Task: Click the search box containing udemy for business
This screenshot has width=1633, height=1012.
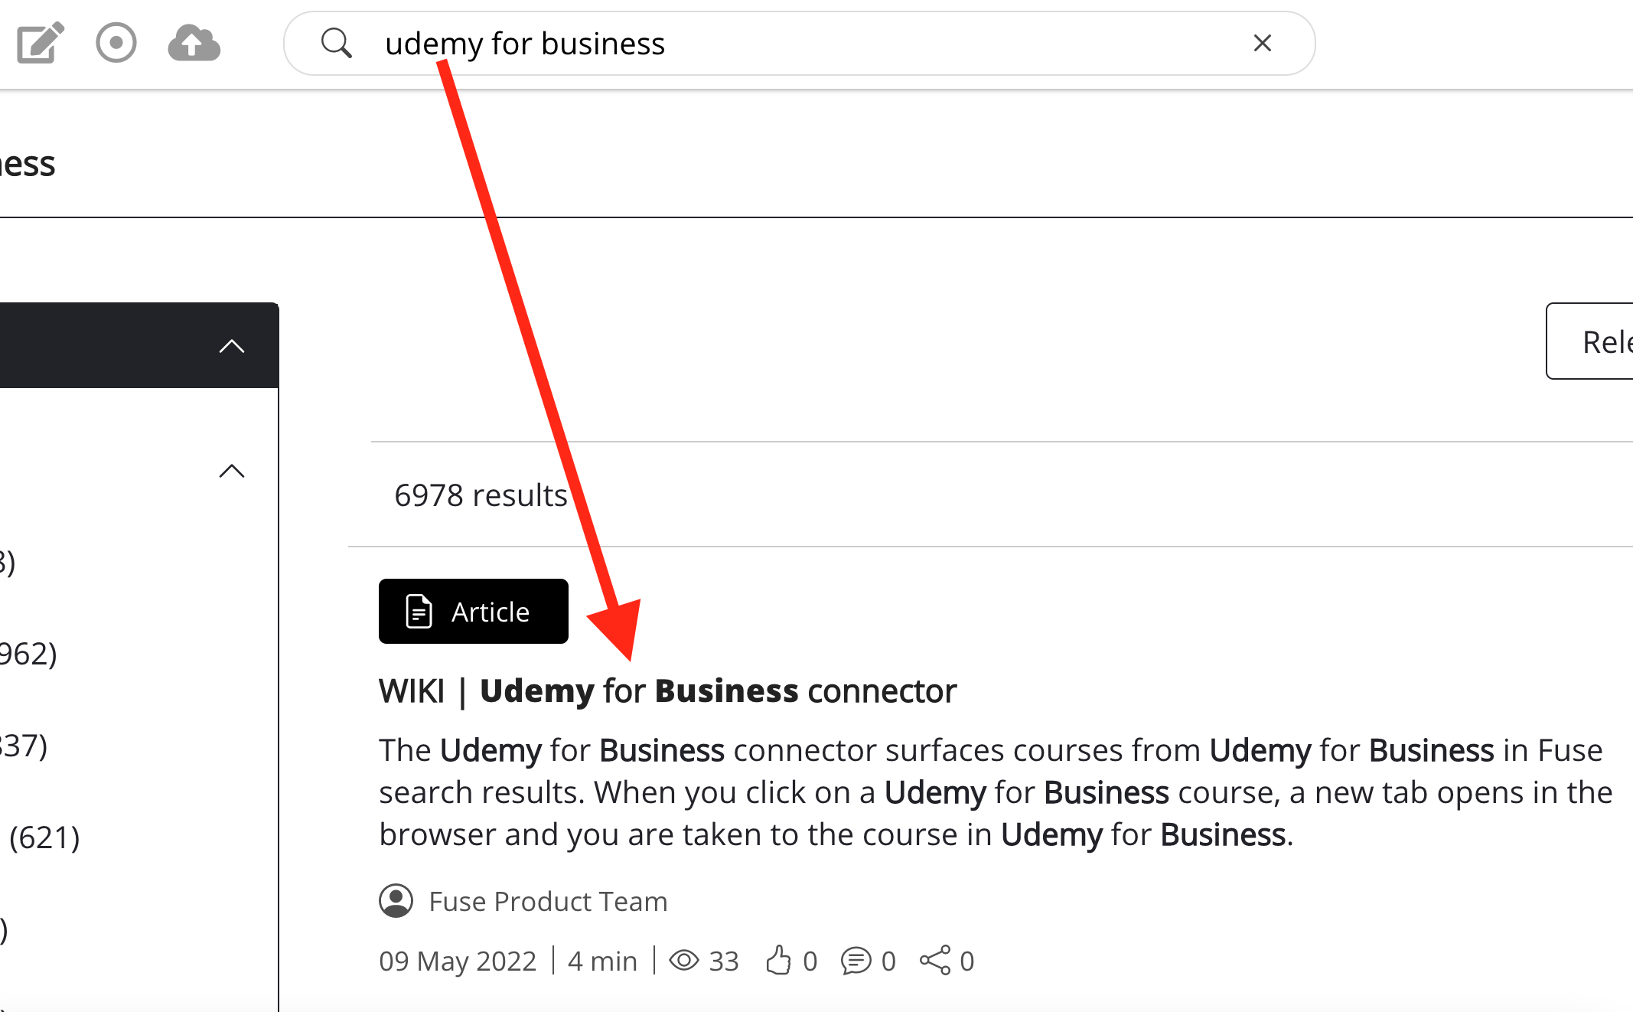Action: 796,44
